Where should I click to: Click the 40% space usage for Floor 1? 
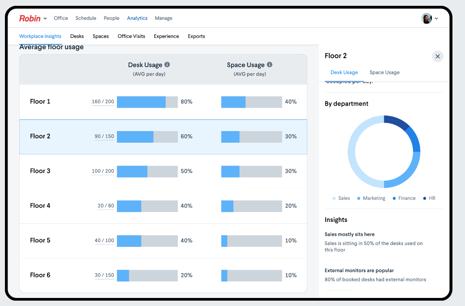coord(291,102)
